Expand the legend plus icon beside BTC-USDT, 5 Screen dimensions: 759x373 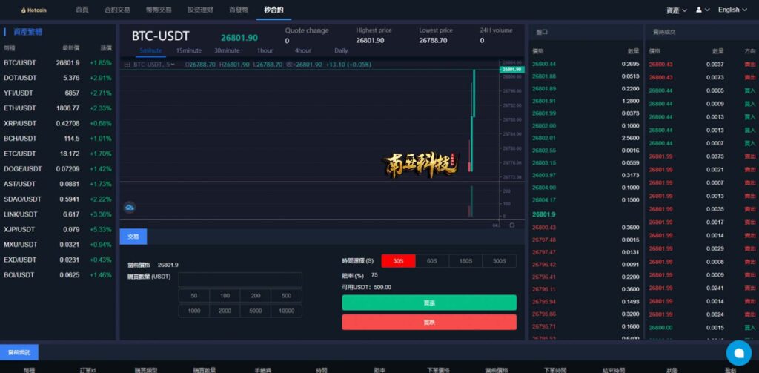[127, 65]
